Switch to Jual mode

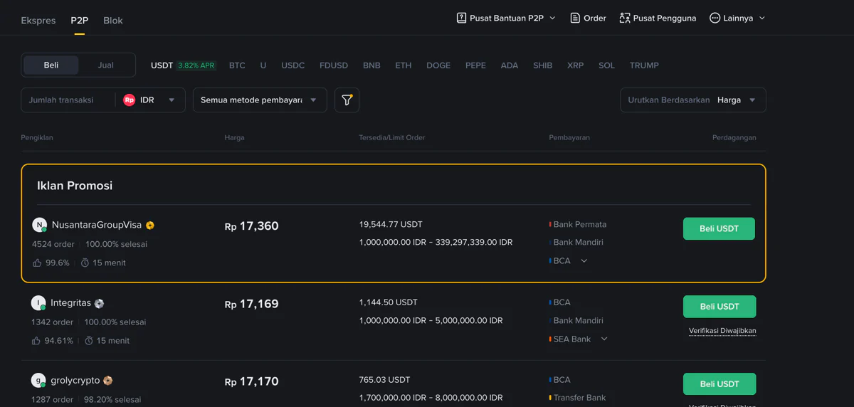click(x=105, y=65)
